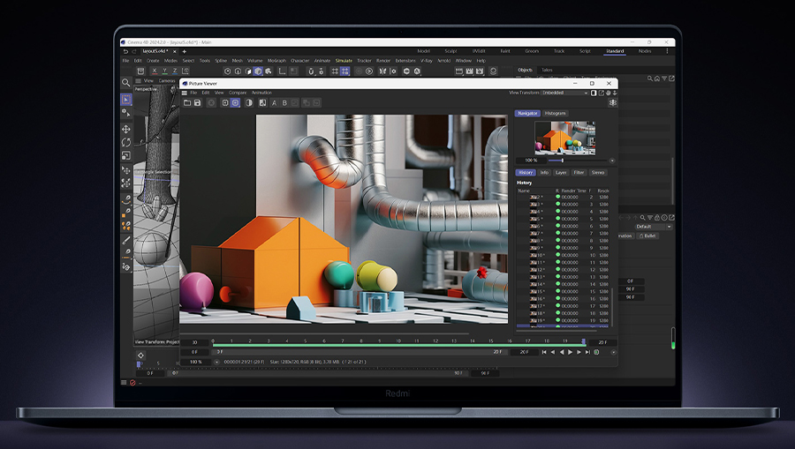The height and width of the screenshot is (449, 795).
Task: Click the highlighted grid workplane icon in main toolbar
Action: click(344, 71)
